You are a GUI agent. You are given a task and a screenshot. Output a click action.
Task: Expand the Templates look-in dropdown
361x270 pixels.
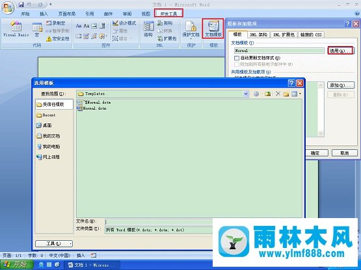tap(246, 93)
